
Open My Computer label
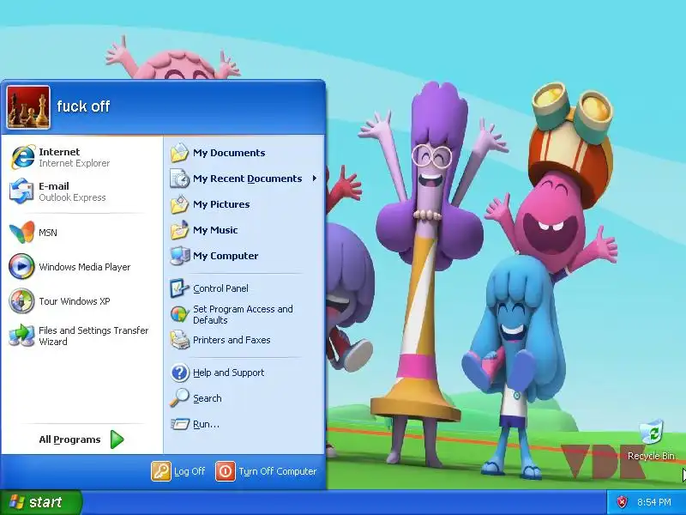tap(226, 256)
